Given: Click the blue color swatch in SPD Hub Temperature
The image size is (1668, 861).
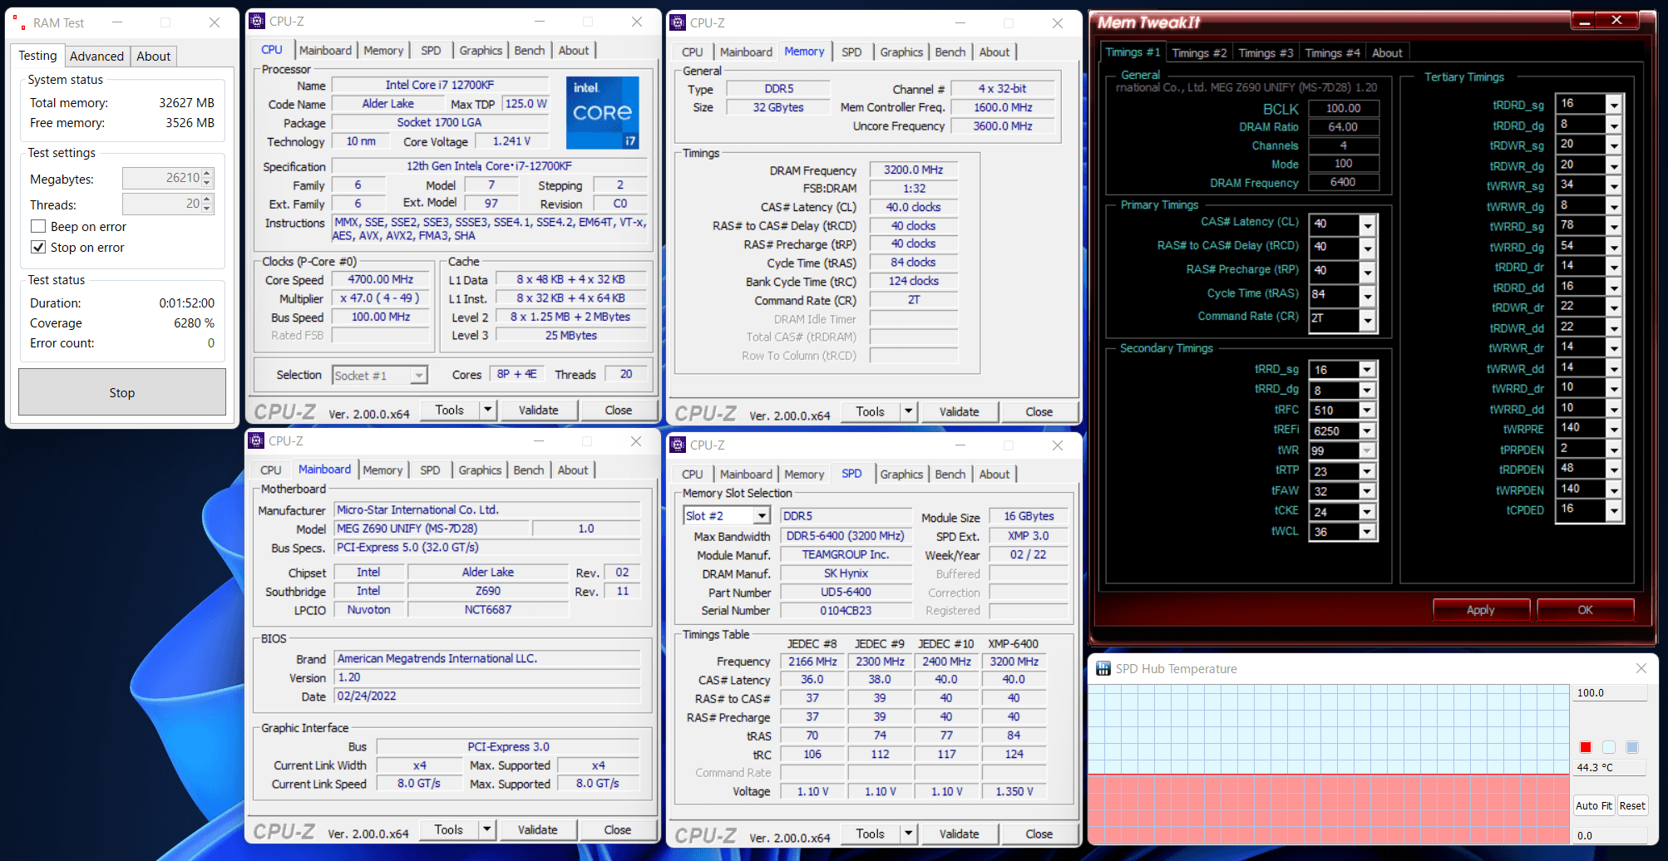Looking at the screenshot, I should click(x=1632, y=747).
